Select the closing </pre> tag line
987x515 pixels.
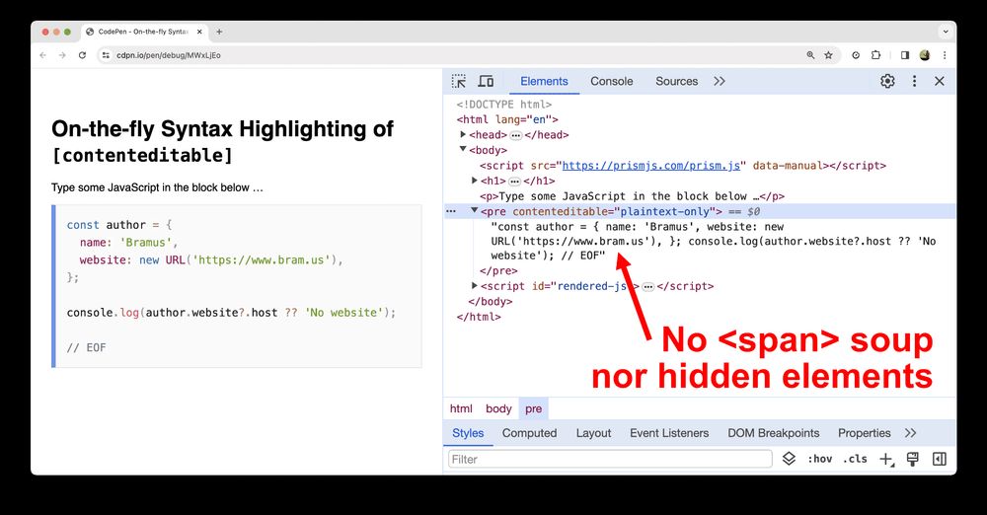coord(498,270)
